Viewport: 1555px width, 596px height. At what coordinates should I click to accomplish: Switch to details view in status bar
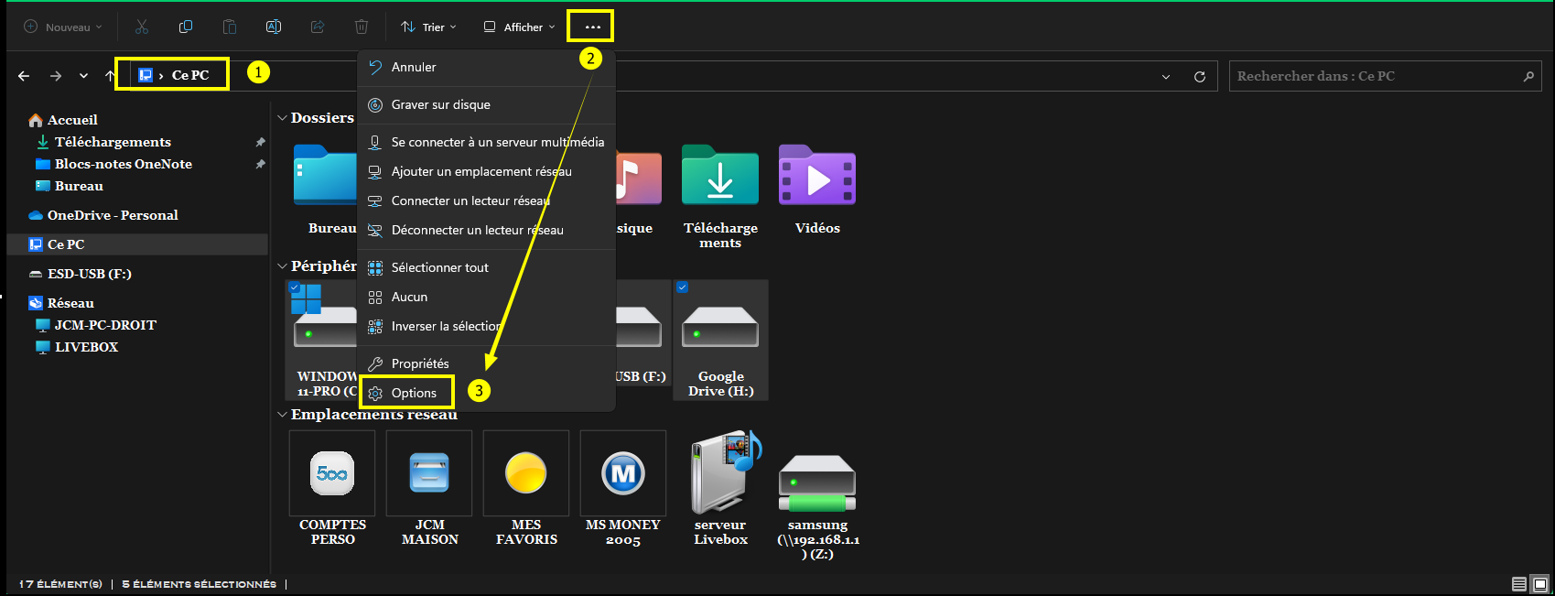pyautogui.click(x=1519, y=584)
